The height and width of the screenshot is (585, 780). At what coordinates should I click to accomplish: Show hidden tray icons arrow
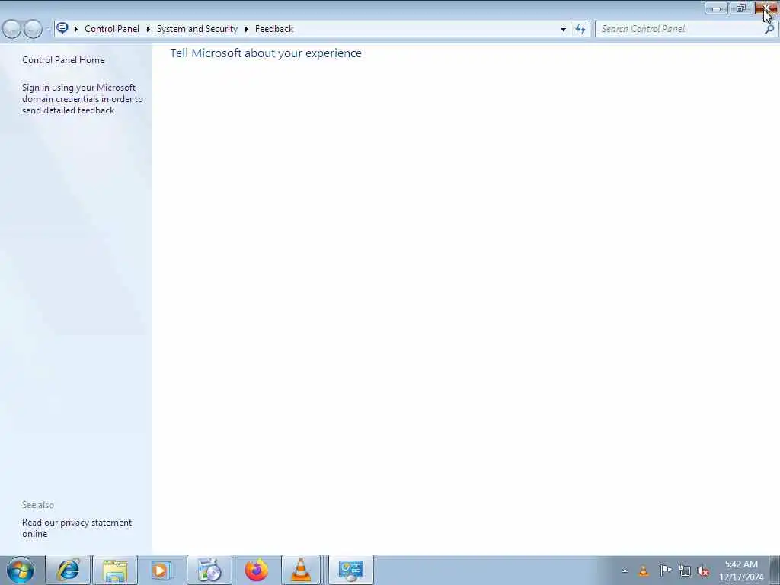point(625,571)
